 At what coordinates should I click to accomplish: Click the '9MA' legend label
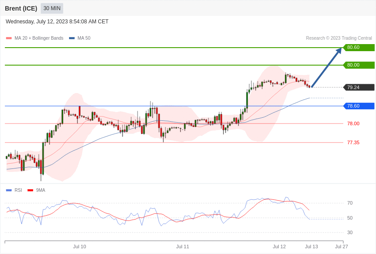pos(41,190)
